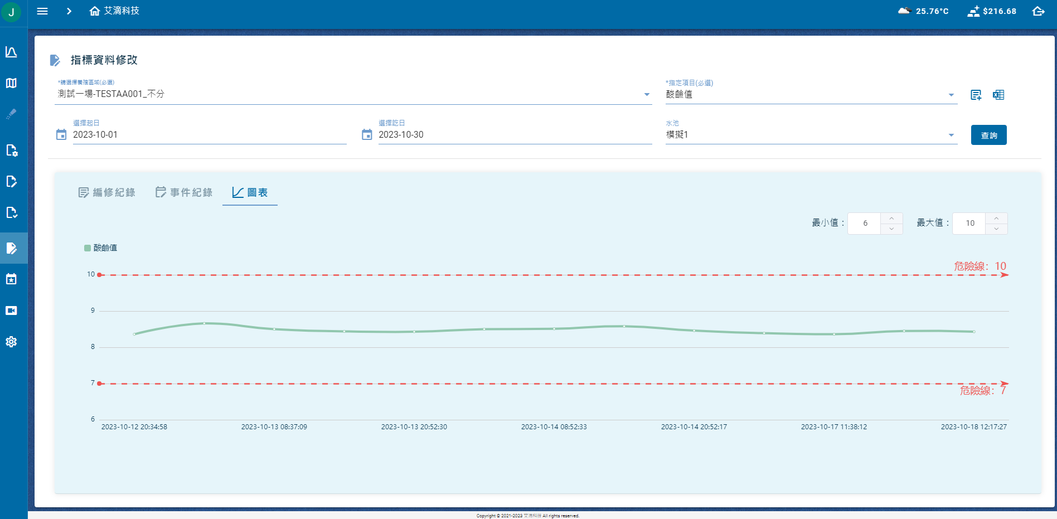
Task: Click the Excel export icon
Action: 998,95
